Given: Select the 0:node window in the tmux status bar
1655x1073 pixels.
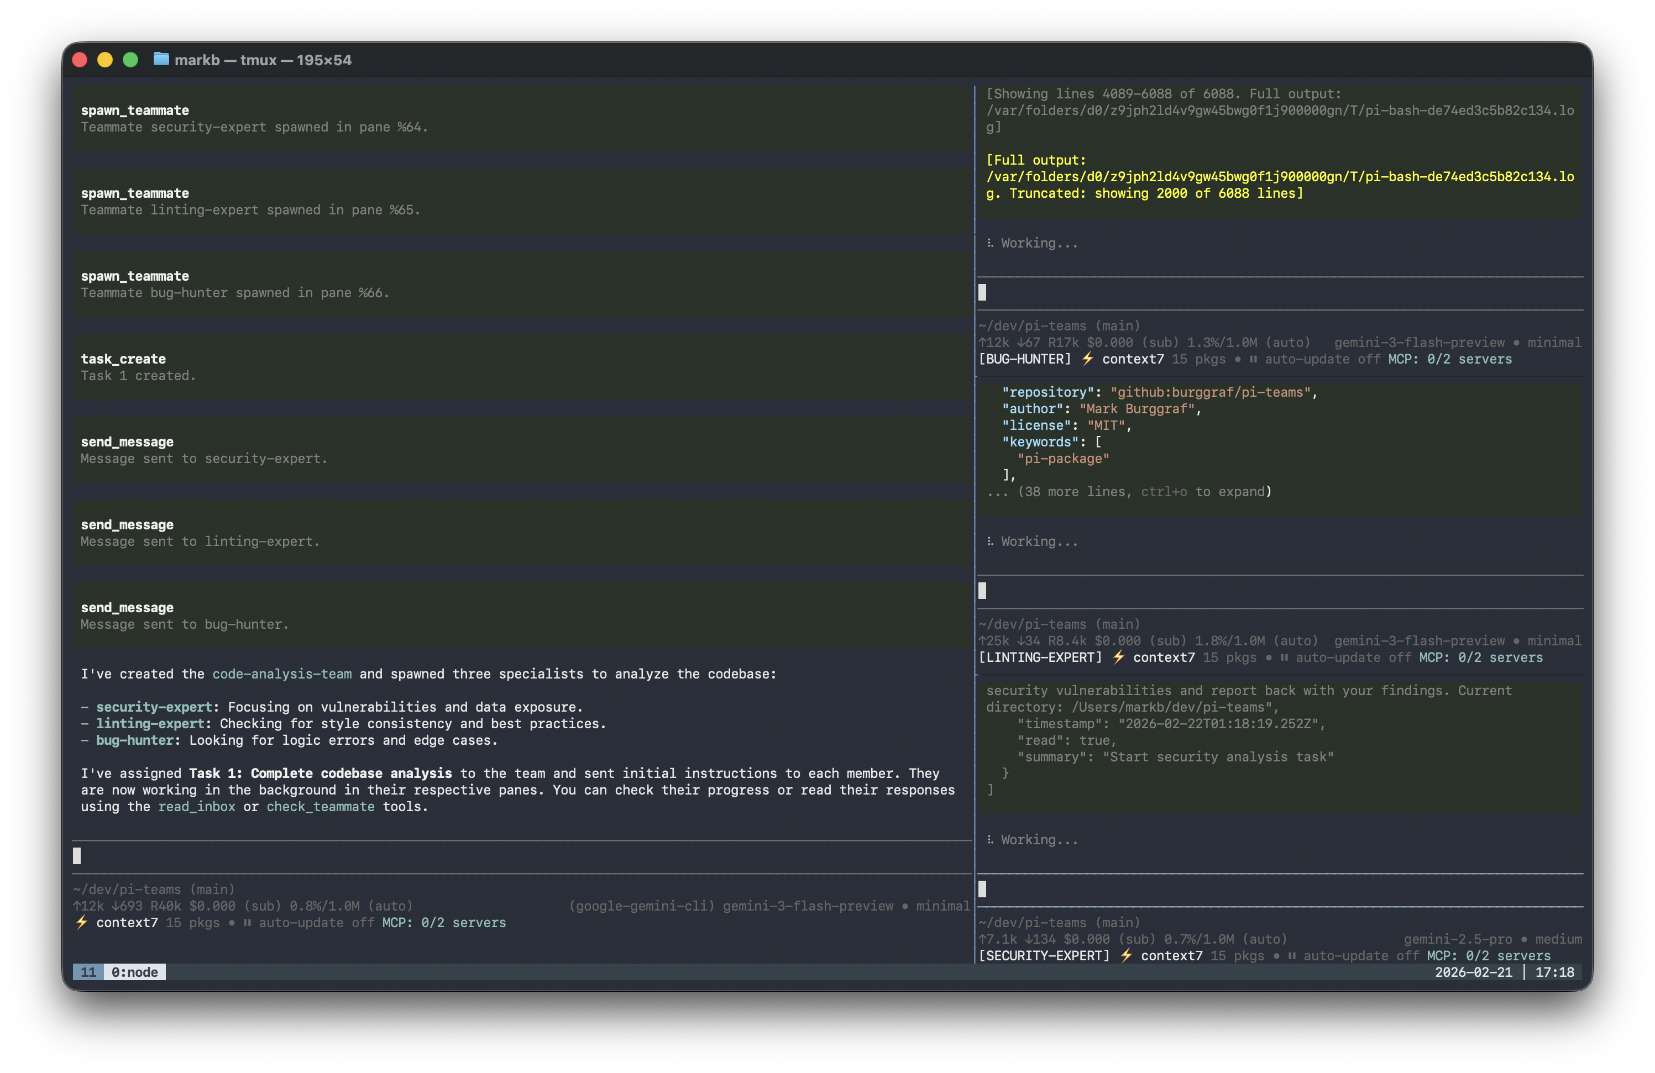Looking at the screenshot, I should click(134, 972).
